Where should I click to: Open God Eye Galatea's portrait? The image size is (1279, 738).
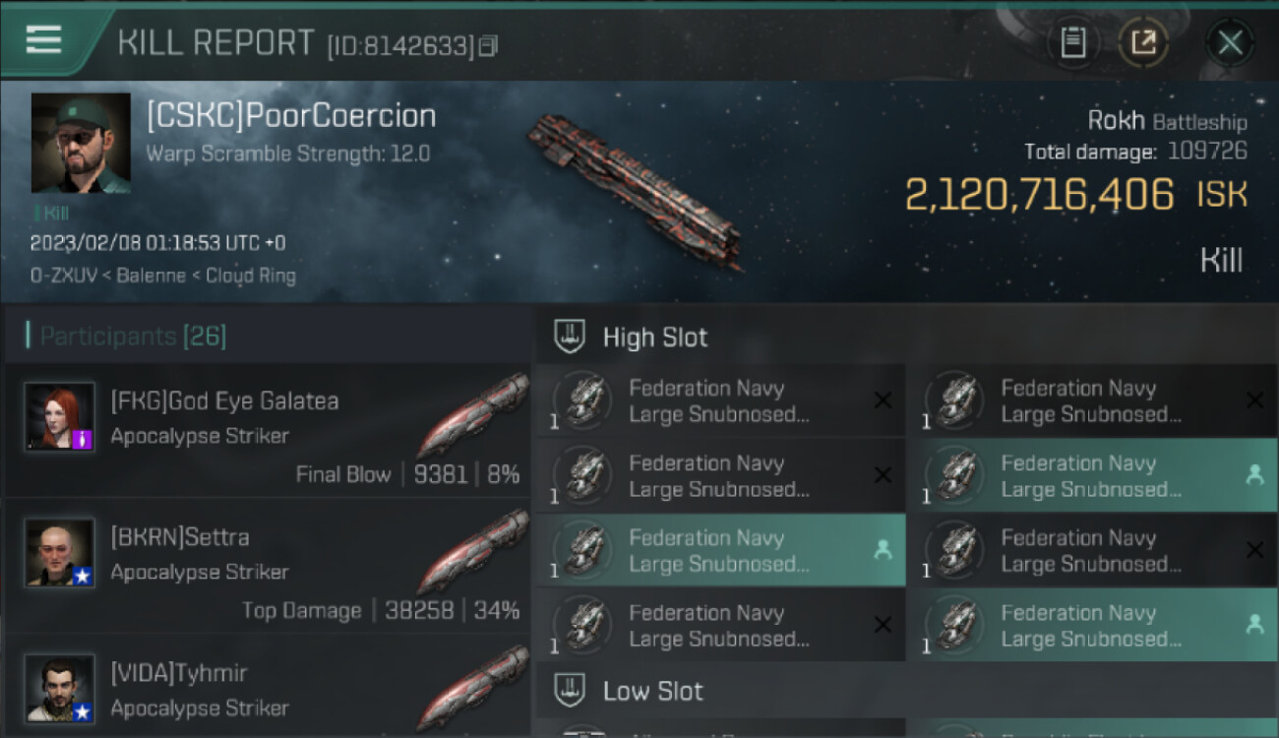59,416
